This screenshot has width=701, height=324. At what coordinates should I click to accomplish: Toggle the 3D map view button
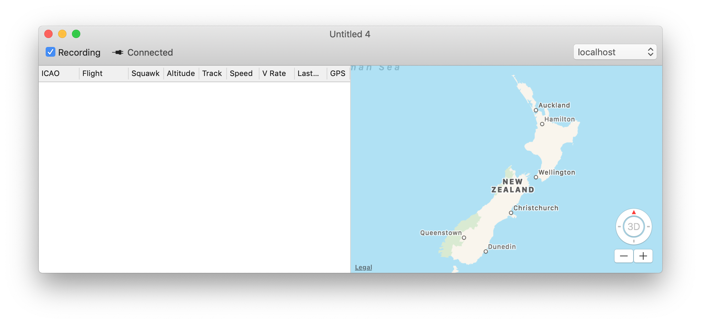(x=634, y=227)
